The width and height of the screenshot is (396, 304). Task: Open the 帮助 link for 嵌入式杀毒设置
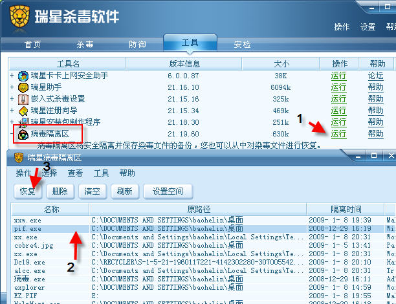pos(375,99)
